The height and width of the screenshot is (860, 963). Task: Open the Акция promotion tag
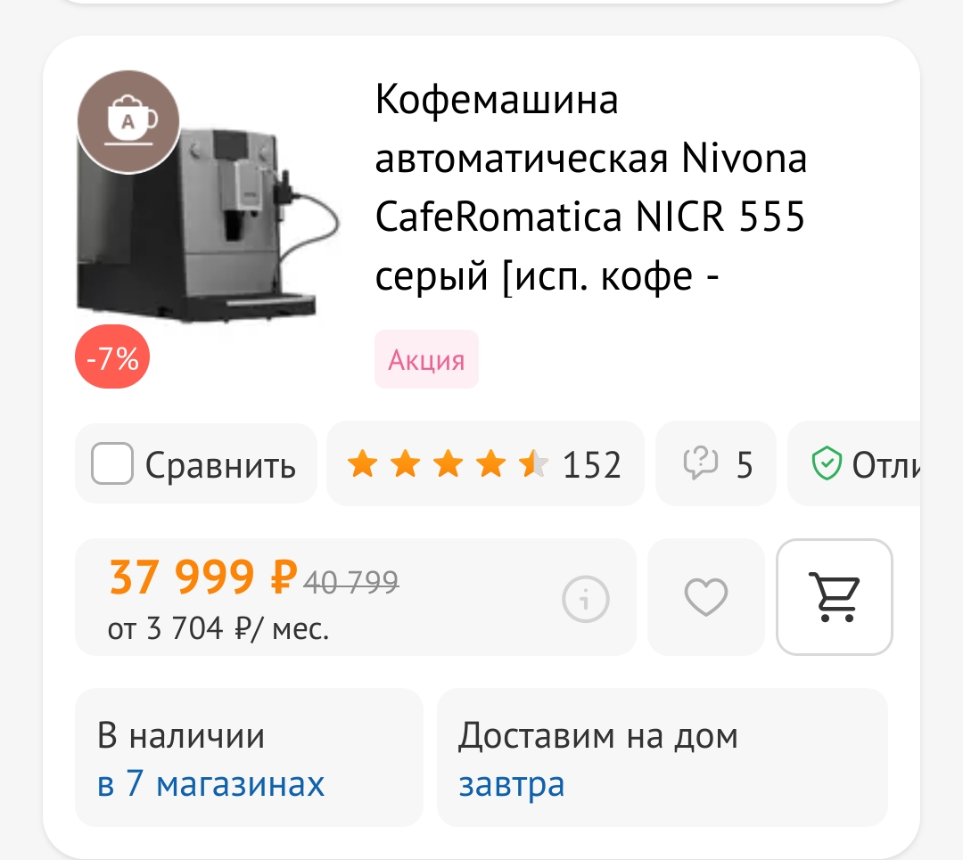426,359
